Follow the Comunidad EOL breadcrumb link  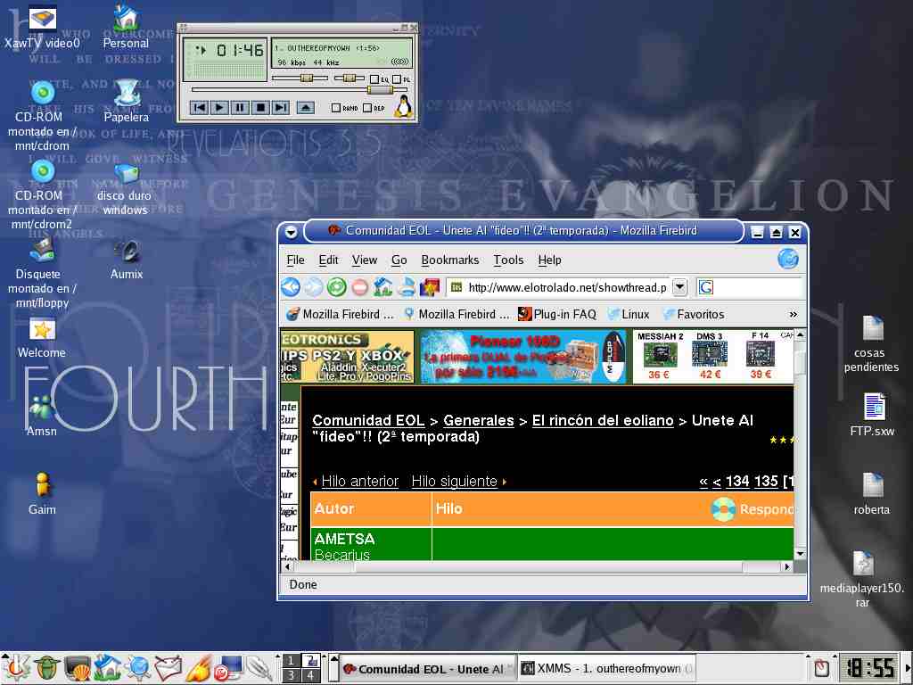(368, 421)
